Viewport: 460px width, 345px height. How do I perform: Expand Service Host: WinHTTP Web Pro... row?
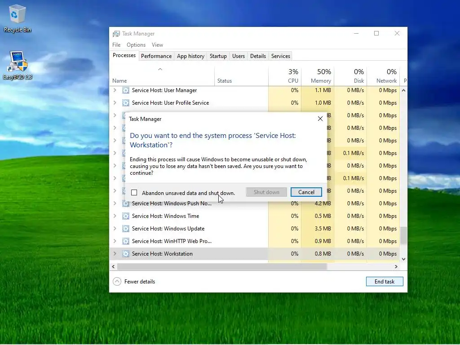tap(115, 241)
